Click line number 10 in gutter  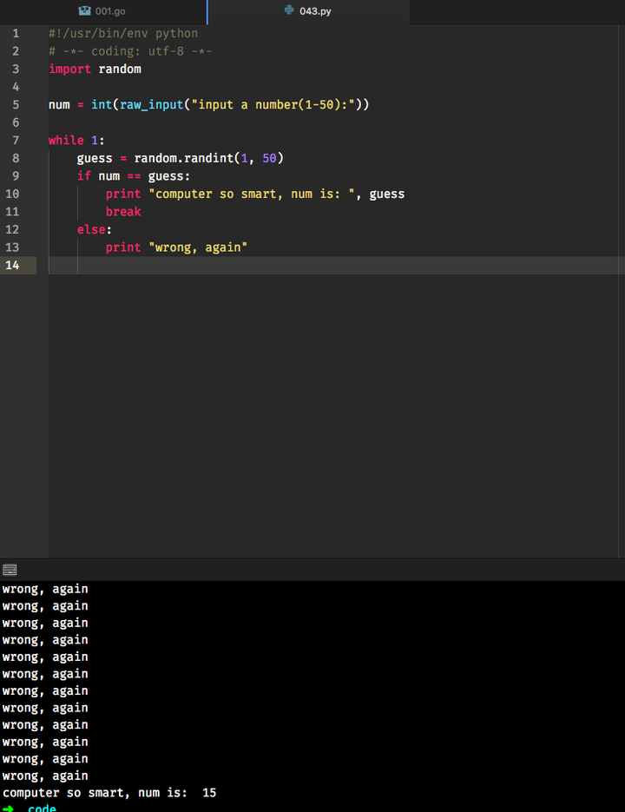12,195
